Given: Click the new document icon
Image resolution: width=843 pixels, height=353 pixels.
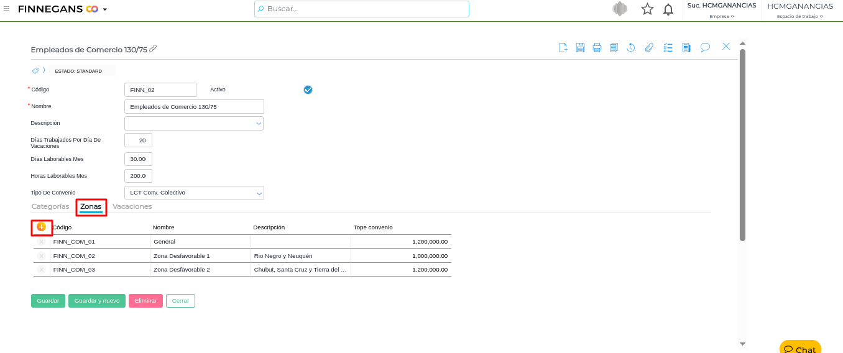Looking at the screenshot, I should (563, 47).
